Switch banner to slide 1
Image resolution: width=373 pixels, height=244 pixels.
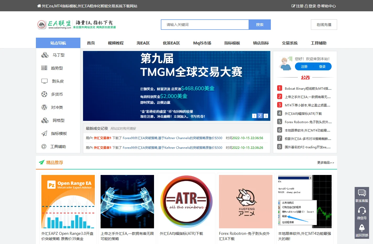tap(254, 116)
